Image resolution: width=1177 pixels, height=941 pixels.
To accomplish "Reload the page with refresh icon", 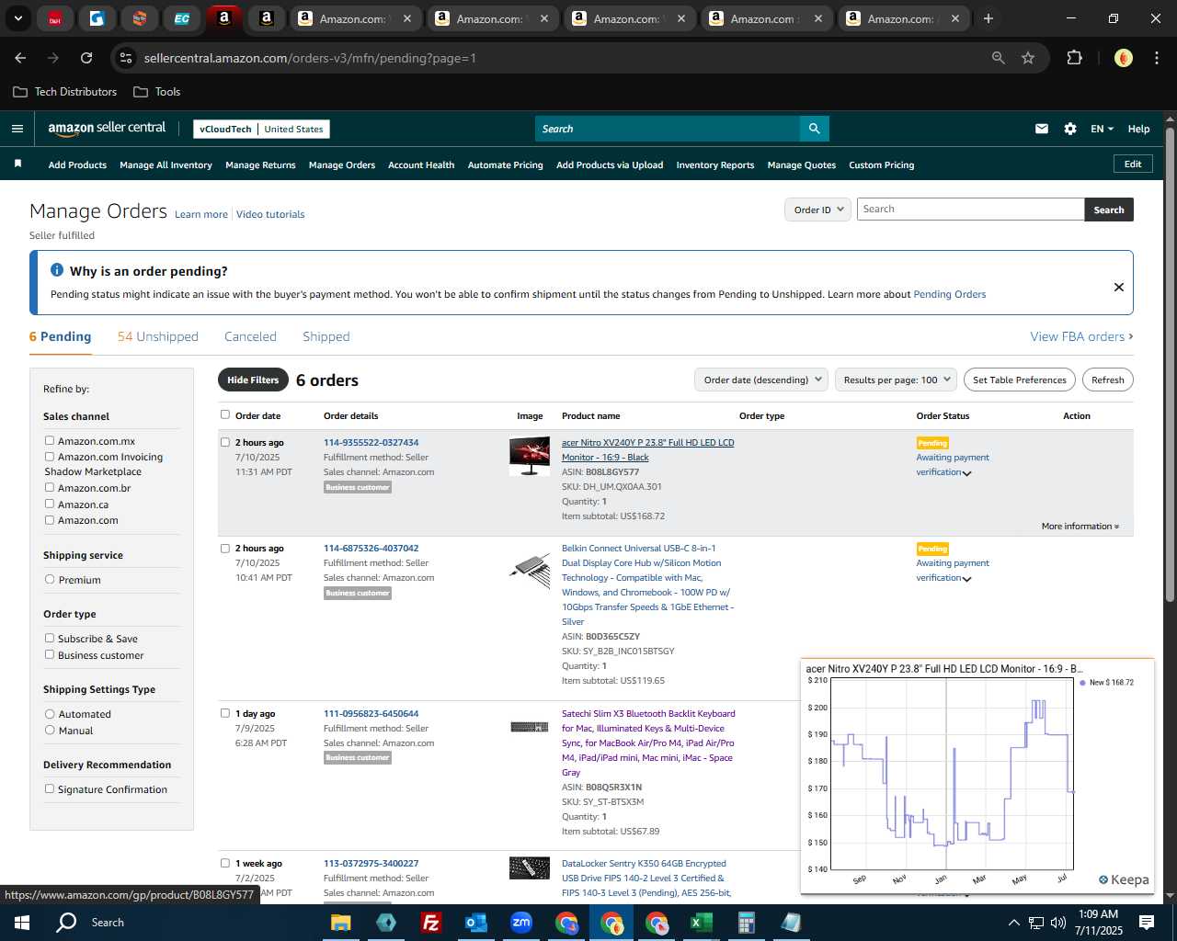I will coord(86,58).
